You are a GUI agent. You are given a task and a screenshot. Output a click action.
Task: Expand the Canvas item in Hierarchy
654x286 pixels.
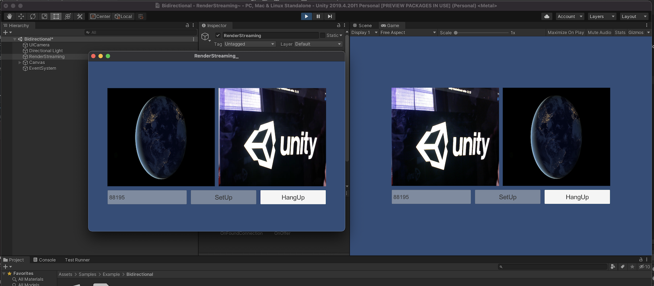[20, 63]
